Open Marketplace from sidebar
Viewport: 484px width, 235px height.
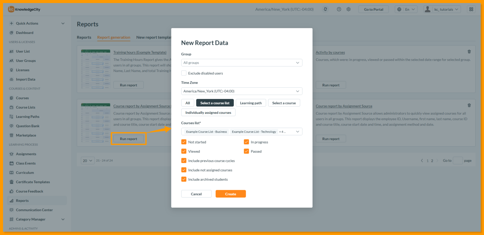tap(26, 135)
